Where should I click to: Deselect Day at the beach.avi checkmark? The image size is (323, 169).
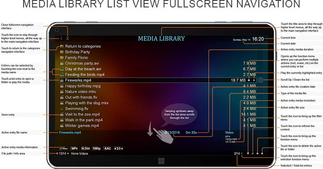pyautogui.click(x=62, y=69)
